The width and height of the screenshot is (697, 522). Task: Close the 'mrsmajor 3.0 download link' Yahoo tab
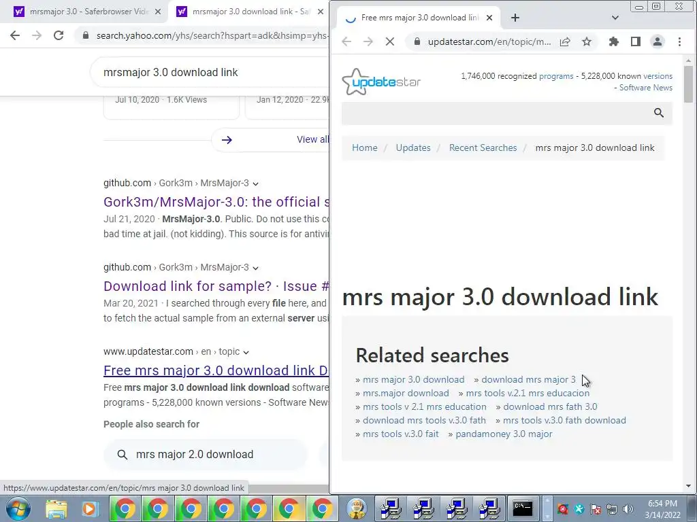coord(321,12)
